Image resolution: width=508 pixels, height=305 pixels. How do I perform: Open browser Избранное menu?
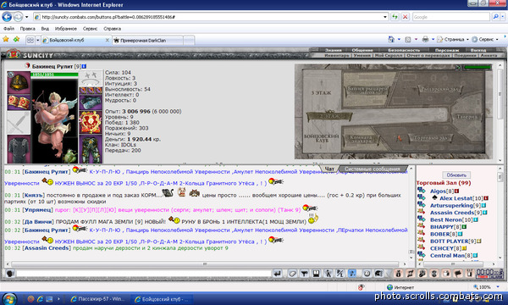pyautogui.click(x=66, y=29)
